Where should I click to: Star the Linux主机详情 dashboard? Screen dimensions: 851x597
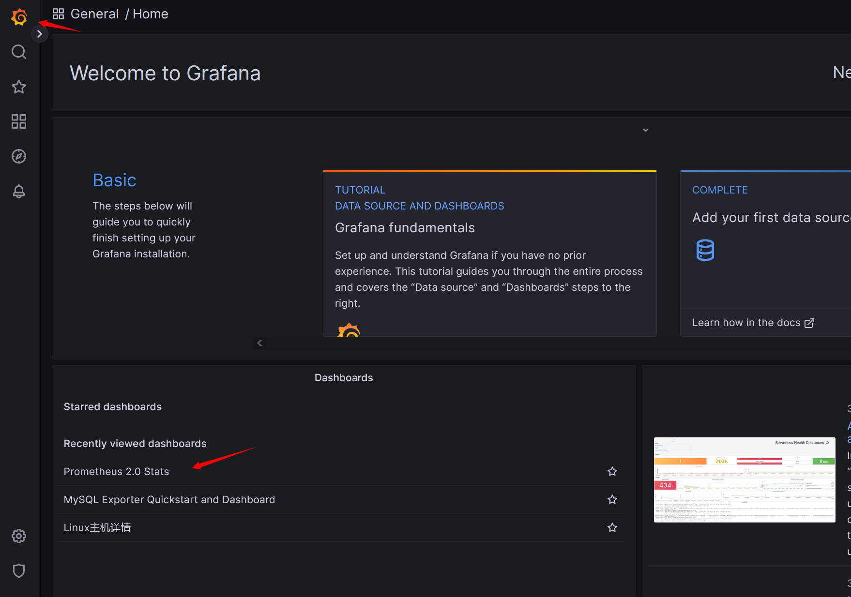click(x=612, y=528)
